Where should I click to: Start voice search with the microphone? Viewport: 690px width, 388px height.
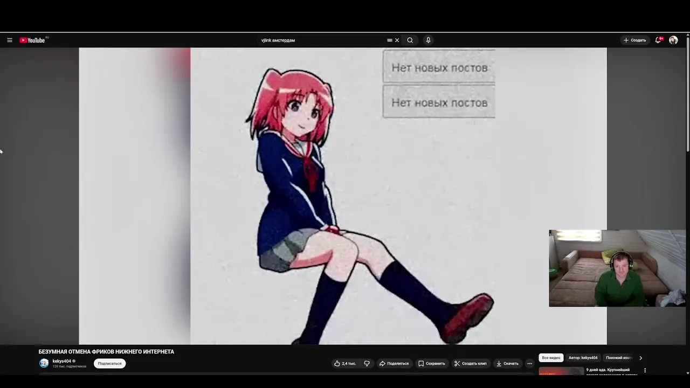(x=428, y=40)
